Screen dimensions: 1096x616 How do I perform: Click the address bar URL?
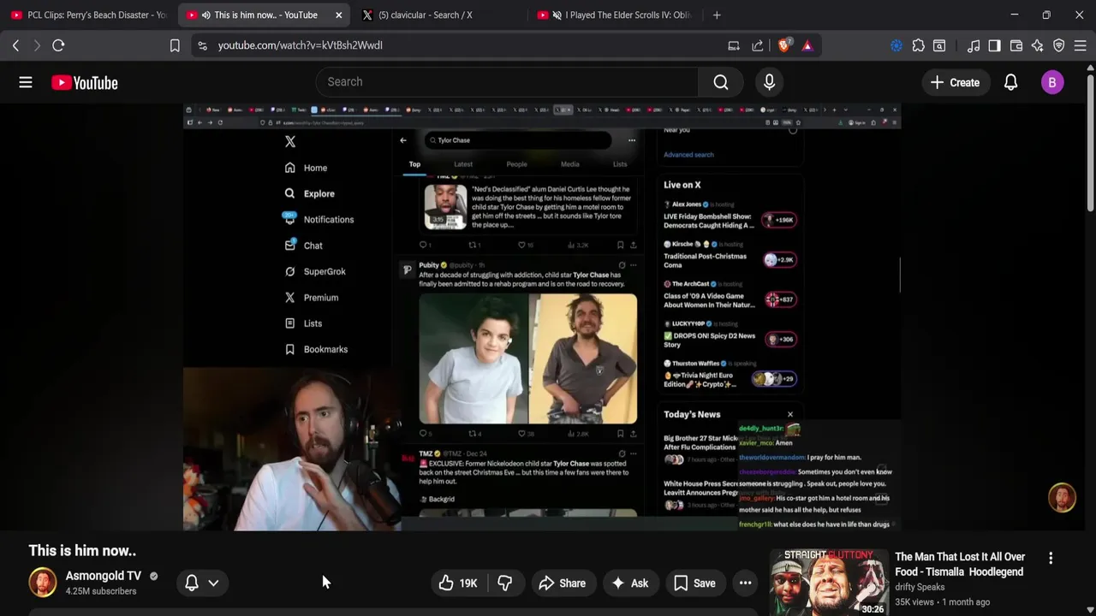click(x=300, y=45)
